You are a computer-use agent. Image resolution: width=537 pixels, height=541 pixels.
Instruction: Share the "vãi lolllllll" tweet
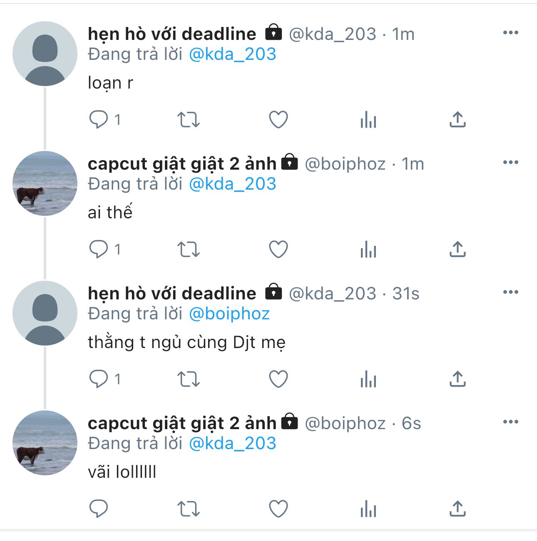tap(457, 509)
